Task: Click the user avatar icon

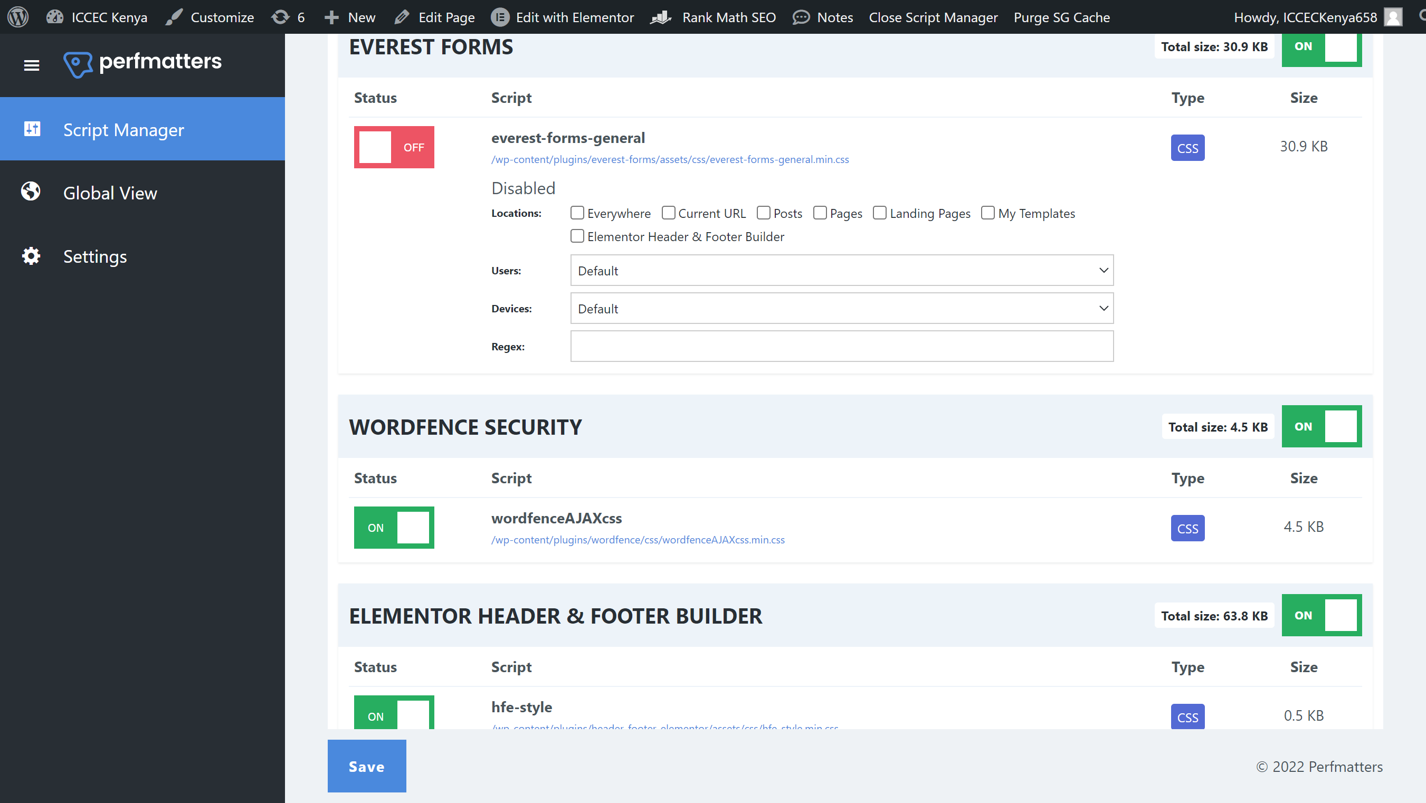Action: coord(1393,17)
